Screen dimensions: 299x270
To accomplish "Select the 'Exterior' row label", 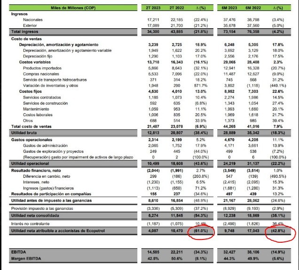I will click(x=30, y=25).
